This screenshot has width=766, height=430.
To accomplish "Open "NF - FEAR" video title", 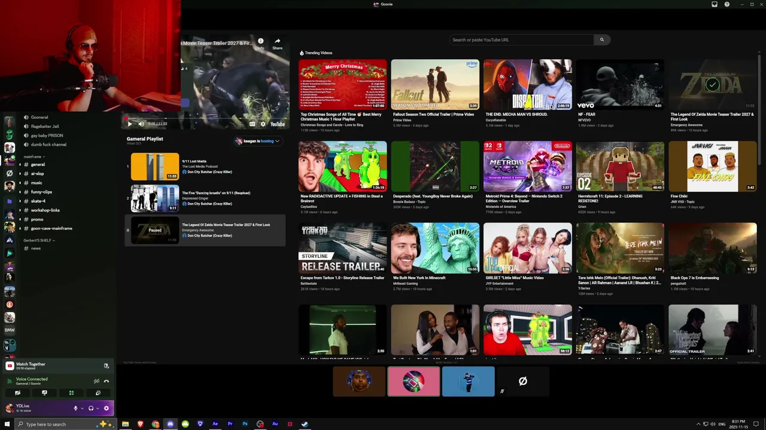I will 587,114.
